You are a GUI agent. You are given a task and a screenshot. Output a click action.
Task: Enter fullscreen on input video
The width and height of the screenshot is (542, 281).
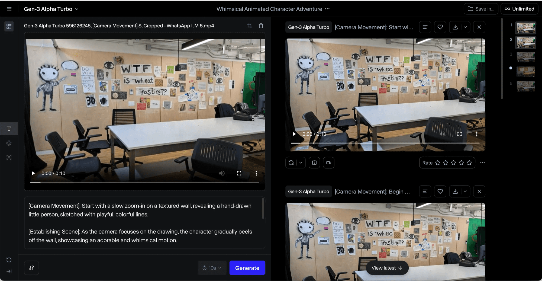[x=239, y=173]
